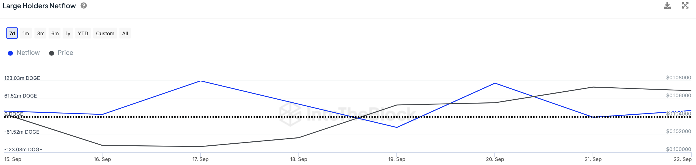Toggle the Netflow series legend

28,53
